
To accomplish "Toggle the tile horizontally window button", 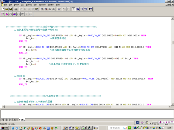I will tap(81, 9).
